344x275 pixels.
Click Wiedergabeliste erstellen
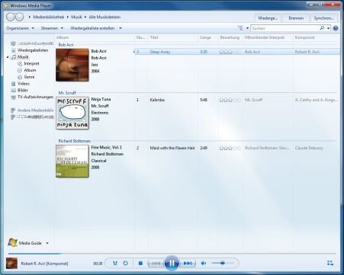pyautogui.click(x=92, y=28)
